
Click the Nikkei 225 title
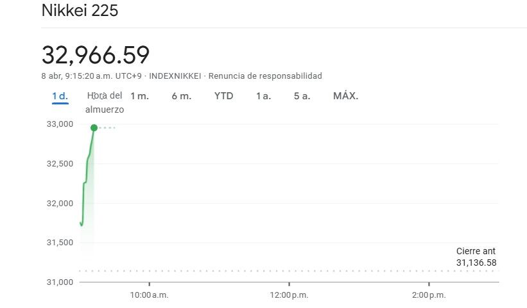tap(80, 10)
